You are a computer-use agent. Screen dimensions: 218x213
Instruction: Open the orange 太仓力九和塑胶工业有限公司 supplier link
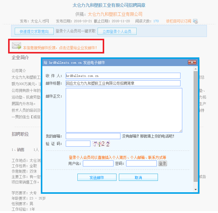tap(115, 14)
